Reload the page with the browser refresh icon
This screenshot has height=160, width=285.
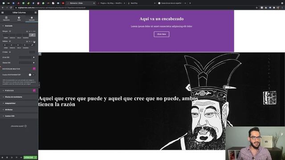coord(11,8)
